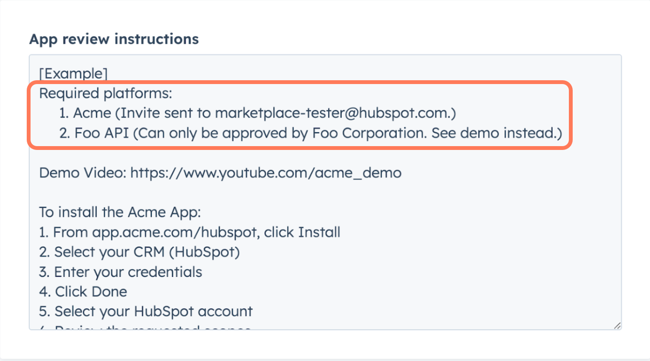650x361 pixels.
Task: Click the Acme invite sent line
Action: (258, 113)
